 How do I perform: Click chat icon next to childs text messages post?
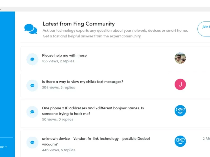tap(32, 85)
